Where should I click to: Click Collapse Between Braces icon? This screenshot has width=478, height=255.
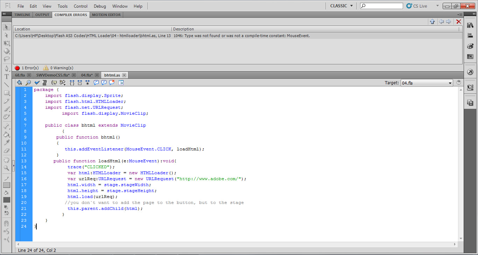[x=72, y=83]
